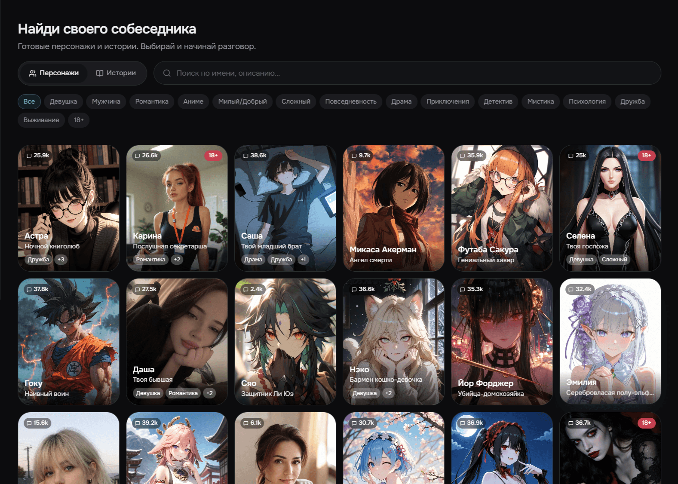
Task: Click the 36.9k chat count badge
Action: coord(472,423)
